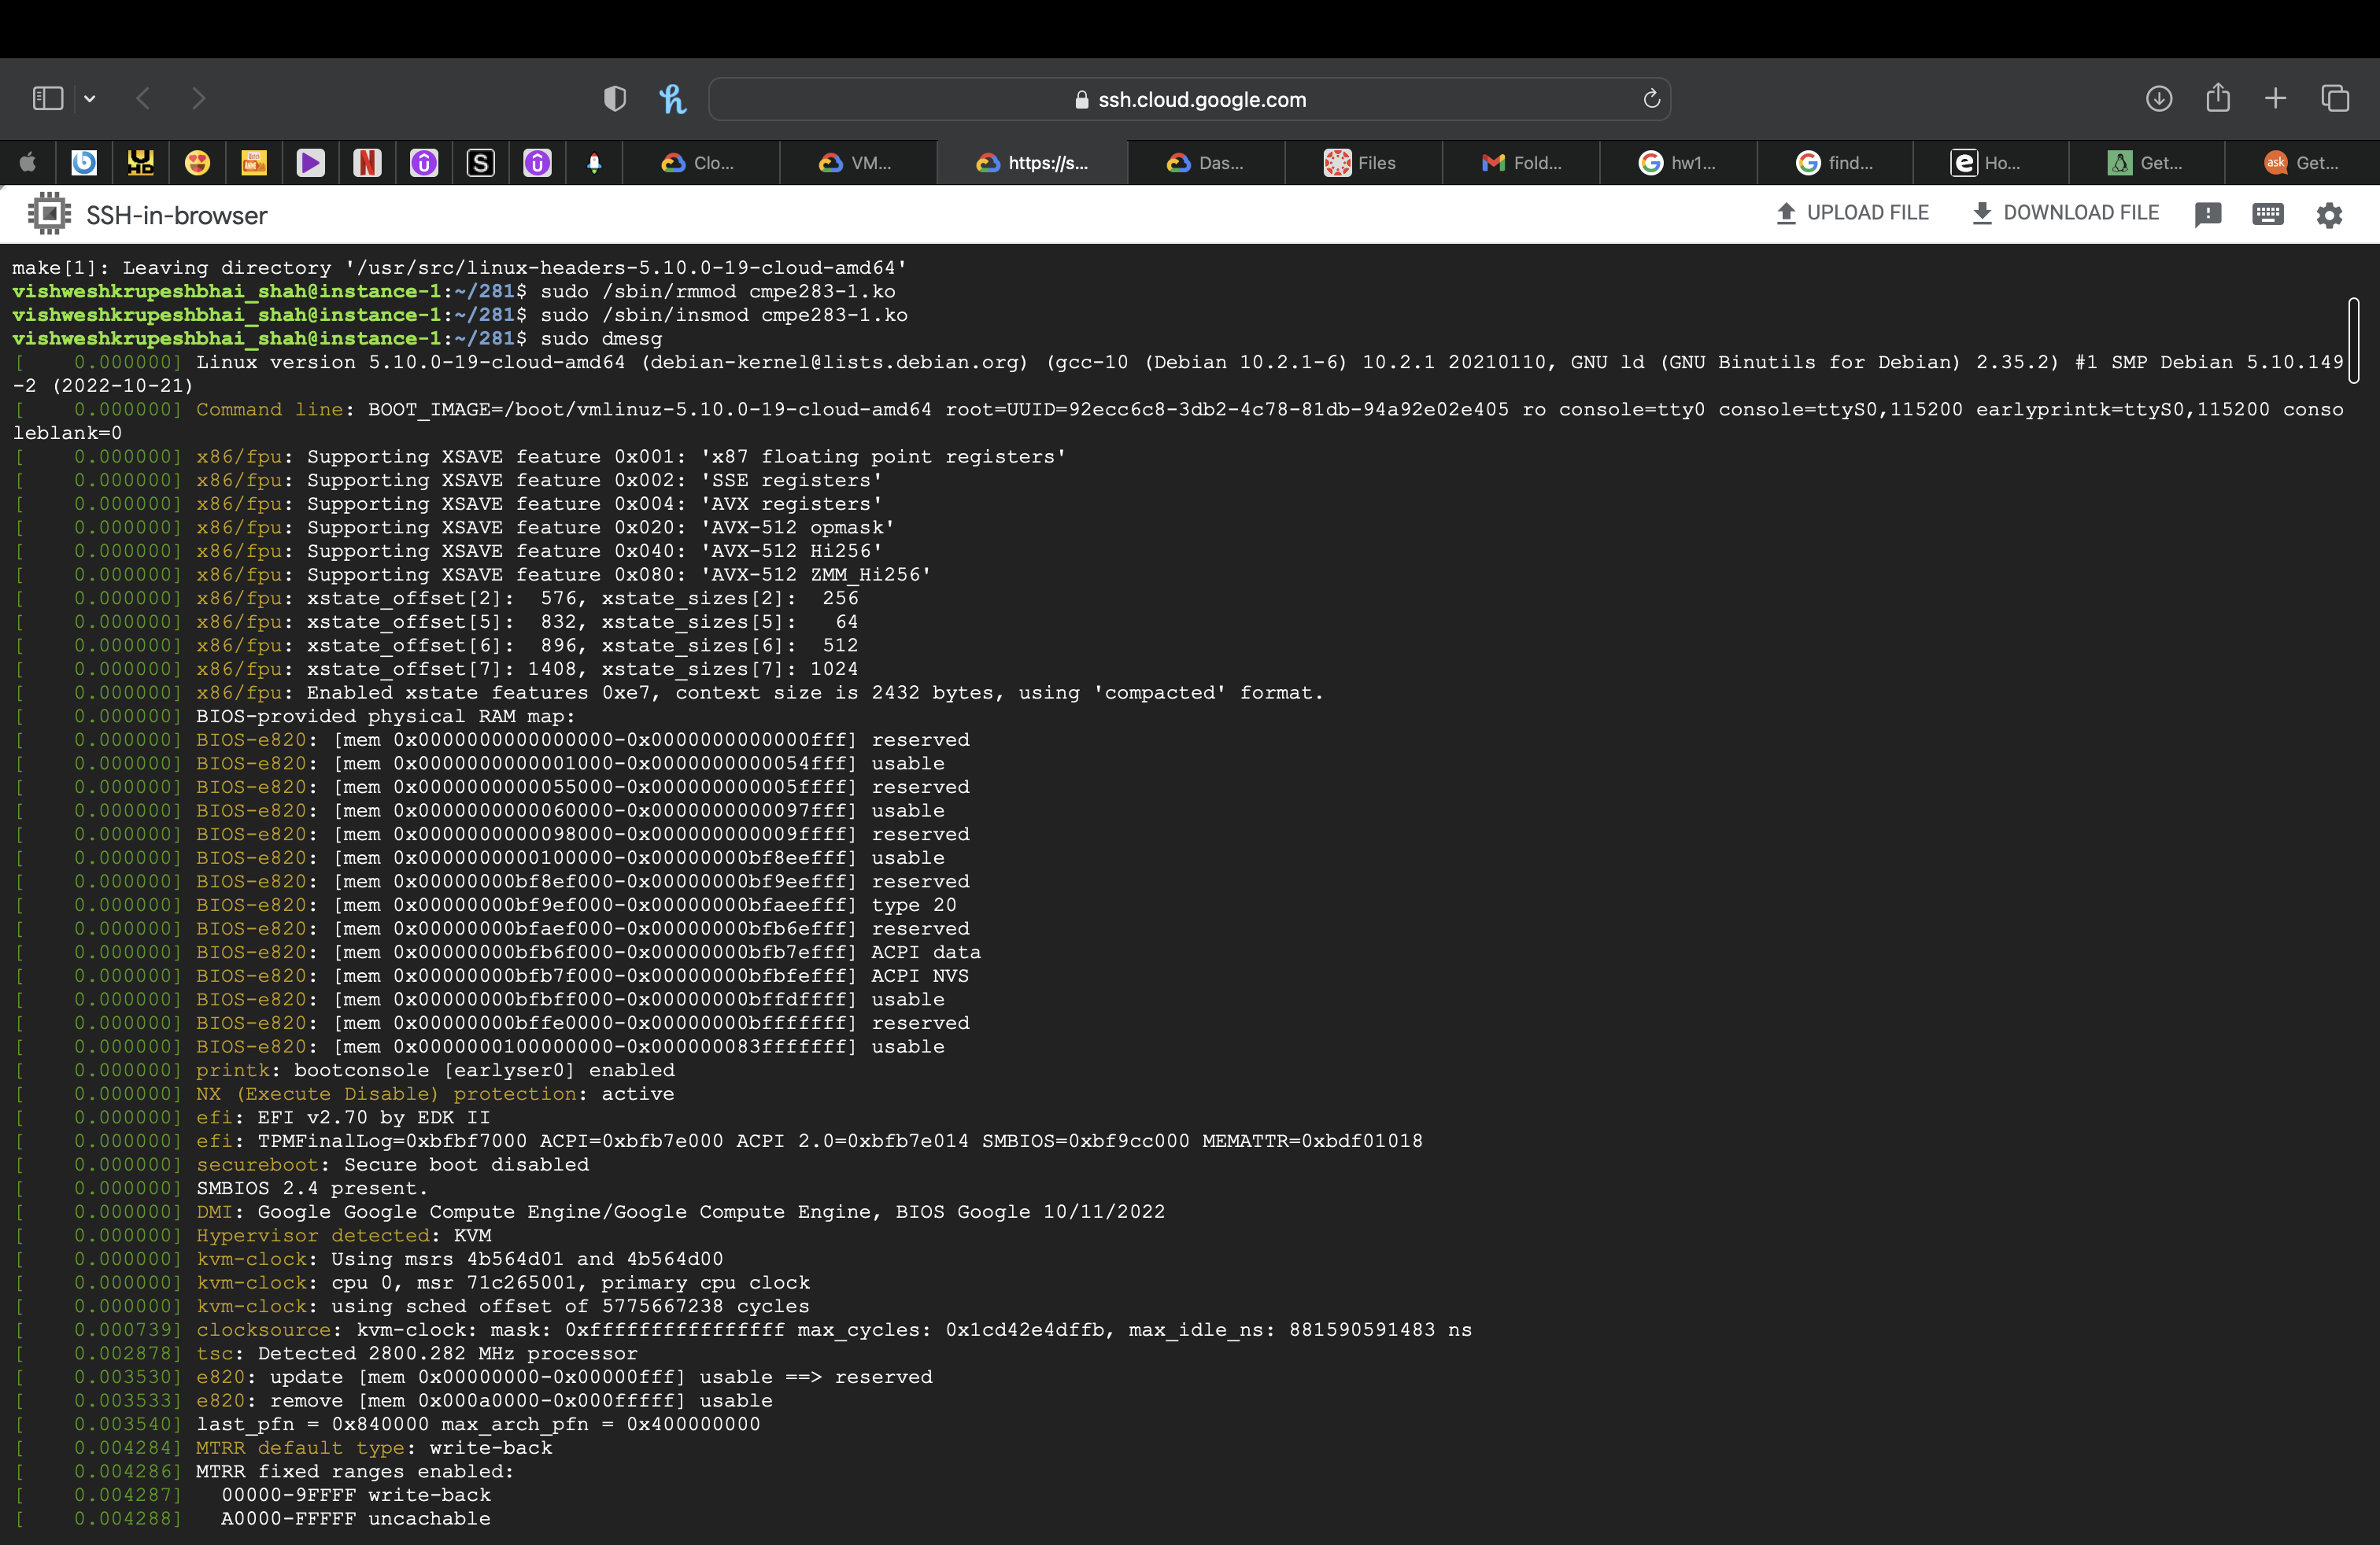Switch to the Files tab
This screenshot has width=2380, height=1545.
tap(1364, 163)
